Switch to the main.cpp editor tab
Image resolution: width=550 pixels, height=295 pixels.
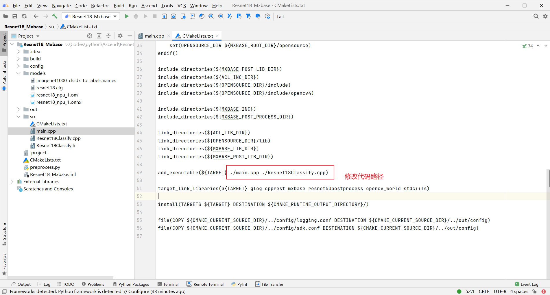(x=154, y=36)
